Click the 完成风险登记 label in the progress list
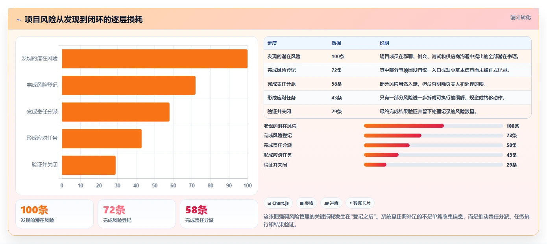The height and width of the screenshot is (244, 547). (277, 136)
